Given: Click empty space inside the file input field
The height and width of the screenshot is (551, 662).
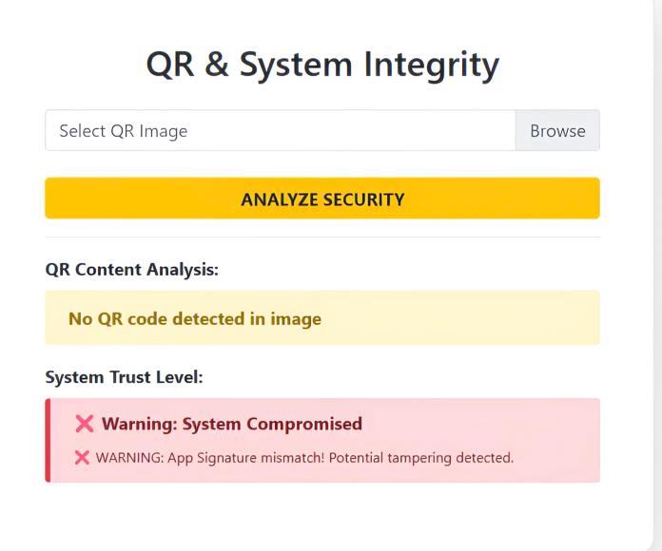Looking at the screenshot, I should [350, 131].
